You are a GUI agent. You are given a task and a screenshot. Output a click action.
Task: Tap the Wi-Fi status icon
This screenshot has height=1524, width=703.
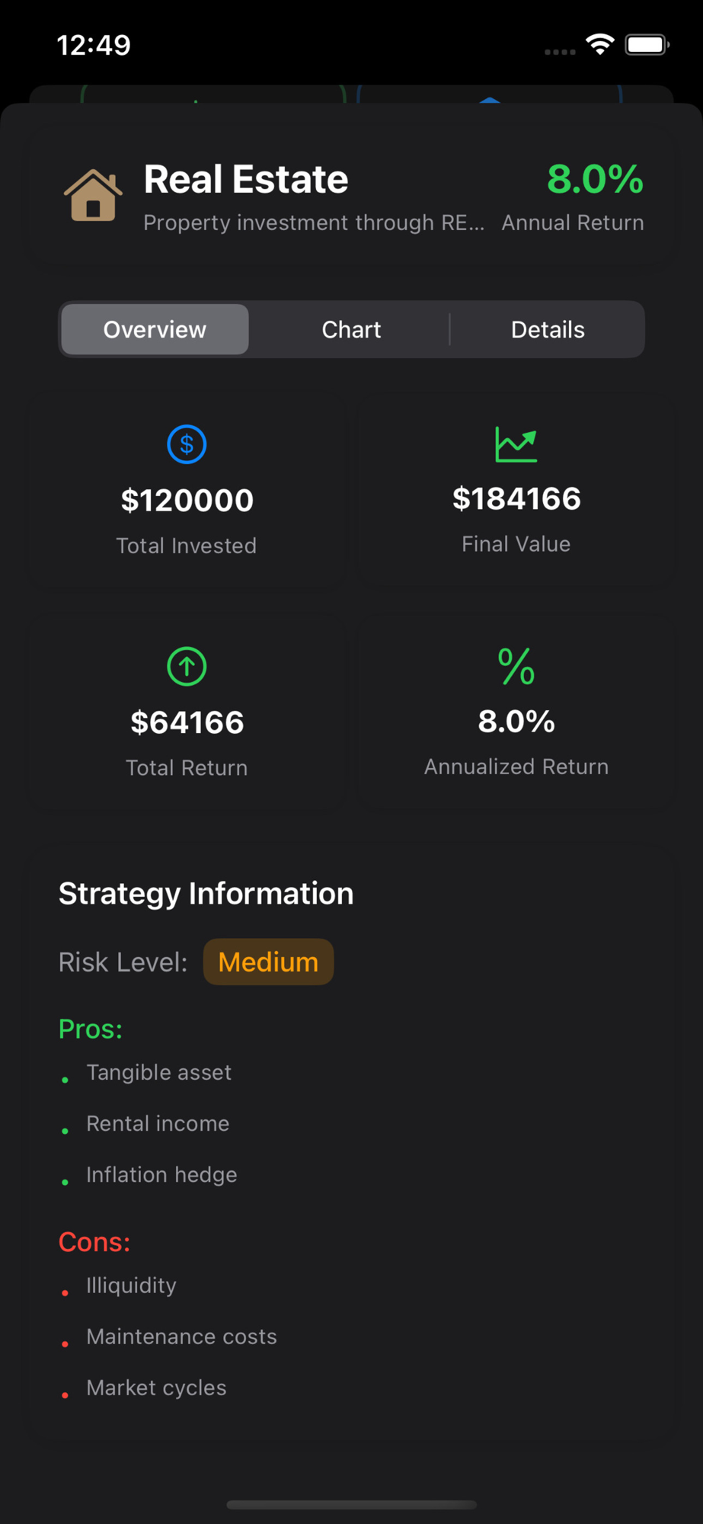coord(600,45)
